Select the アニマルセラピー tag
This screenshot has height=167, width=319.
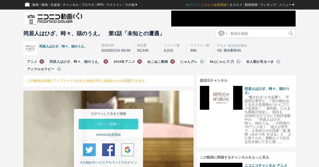coord(41,69)
